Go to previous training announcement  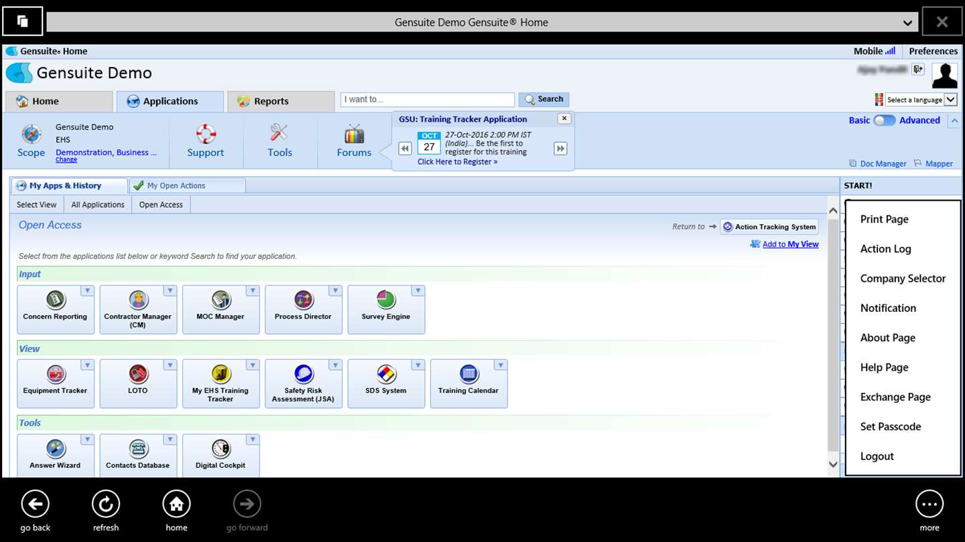point(405,149)
